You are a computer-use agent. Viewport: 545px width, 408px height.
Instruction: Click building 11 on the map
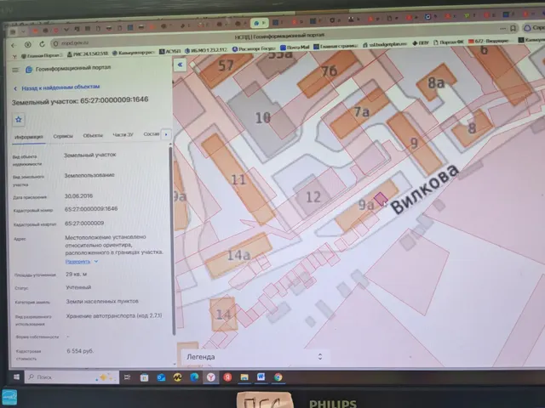[238, 179]
